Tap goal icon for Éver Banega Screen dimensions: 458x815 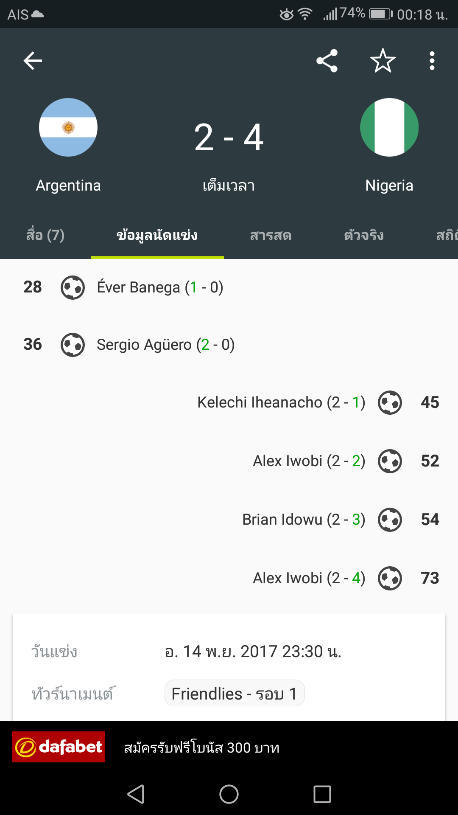tap(73, 287)
